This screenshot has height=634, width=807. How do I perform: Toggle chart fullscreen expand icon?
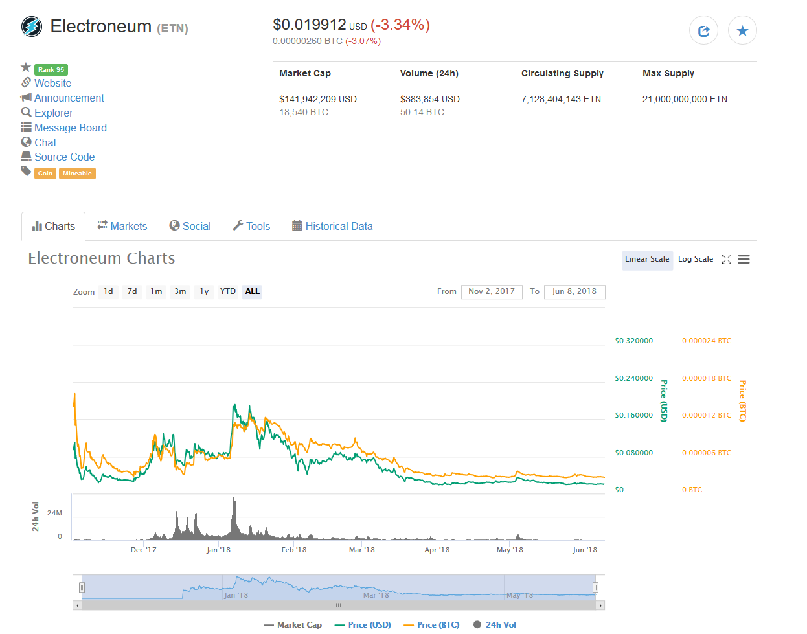click(726, 259)
